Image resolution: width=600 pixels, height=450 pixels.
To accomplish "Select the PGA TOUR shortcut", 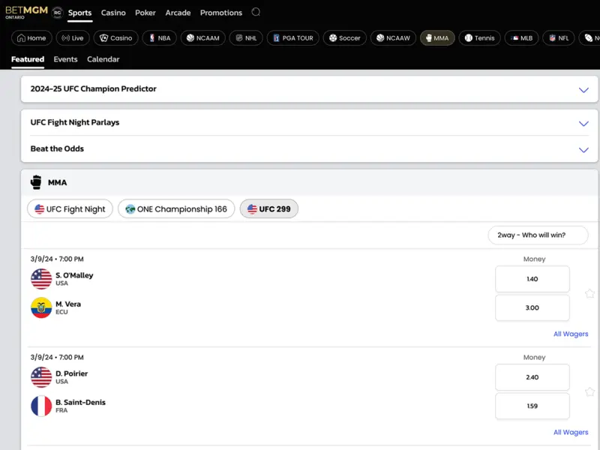I will (x=292, y=38).
